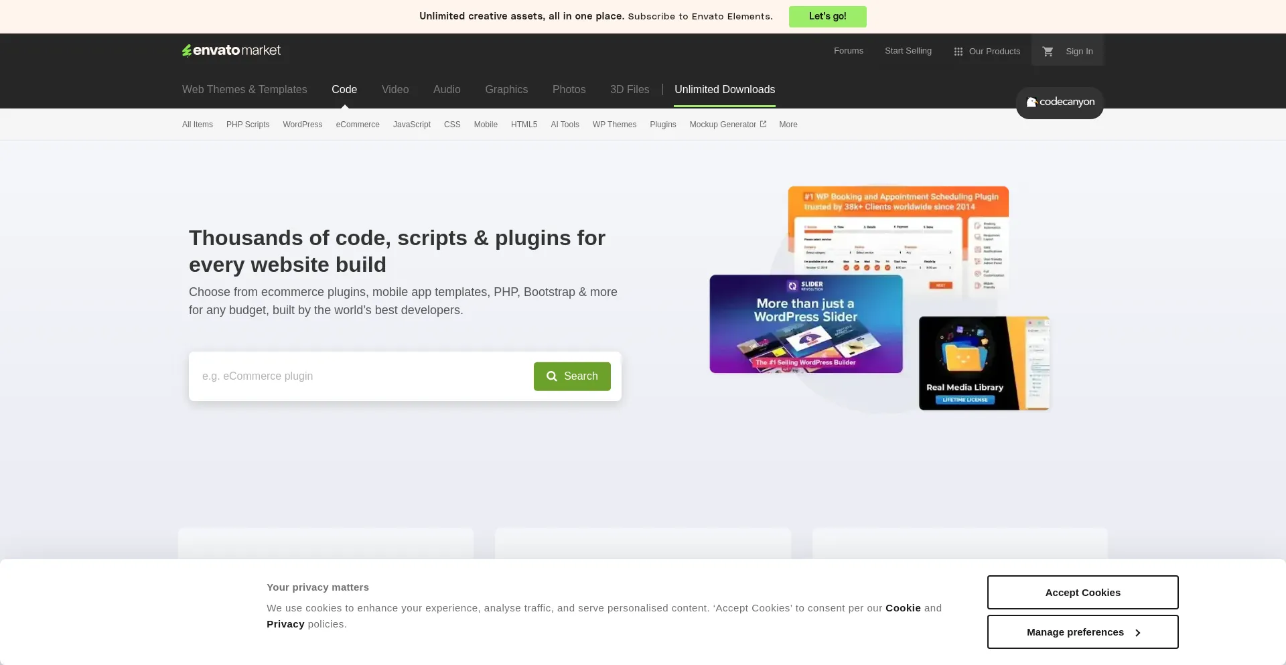
Task: Show All Items subcategory
Action: coord(198,125)
